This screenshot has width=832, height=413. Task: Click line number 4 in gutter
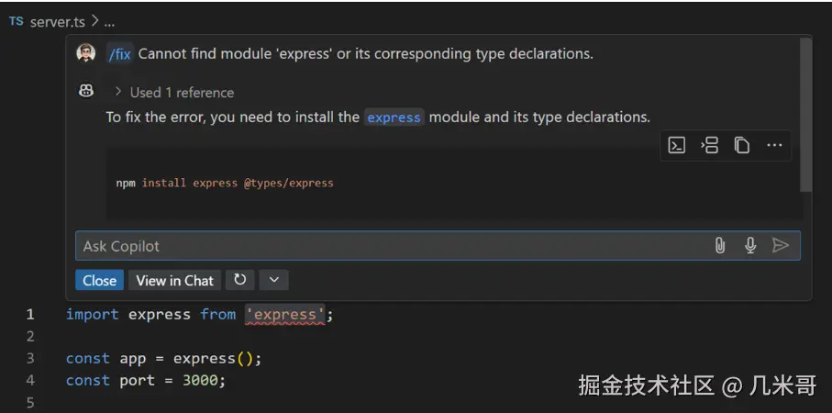(x=30, y=381)
